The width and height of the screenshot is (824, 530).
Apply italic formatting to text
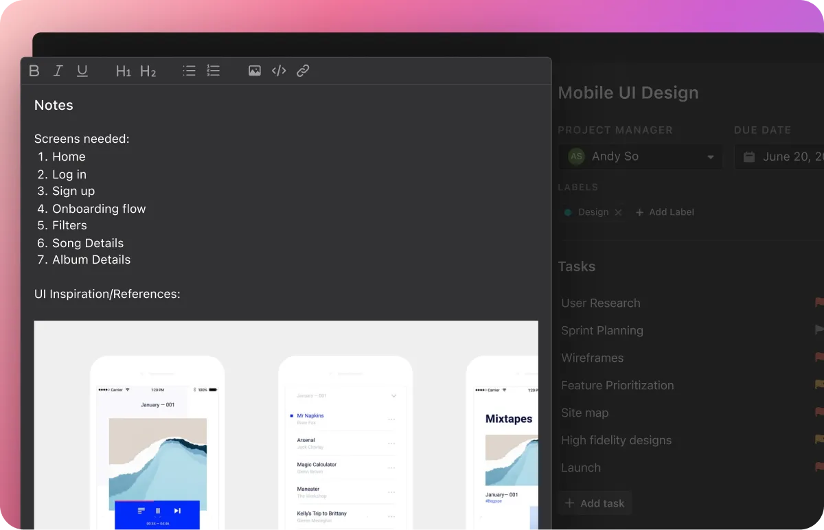point(58,71)
